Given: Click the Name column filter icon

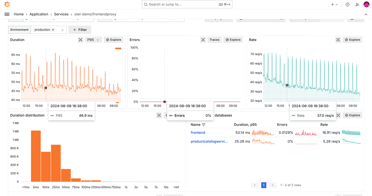Looking at the screenshot, I should click(x=203, y=125).
